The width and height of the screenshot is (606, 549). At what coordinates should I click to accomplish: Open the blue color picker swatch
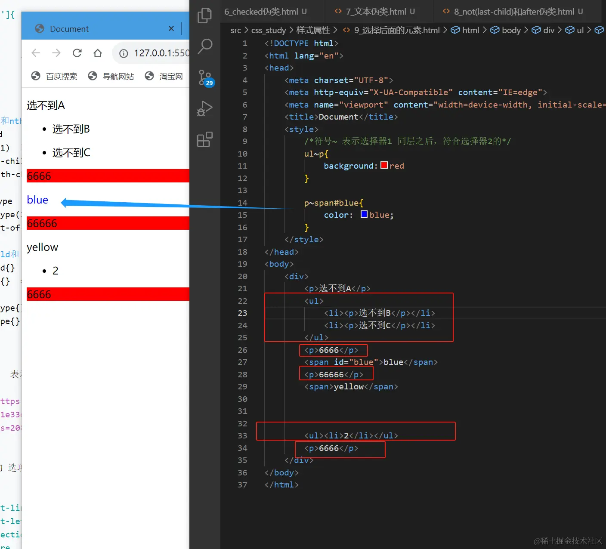click(x=364, y=214)
